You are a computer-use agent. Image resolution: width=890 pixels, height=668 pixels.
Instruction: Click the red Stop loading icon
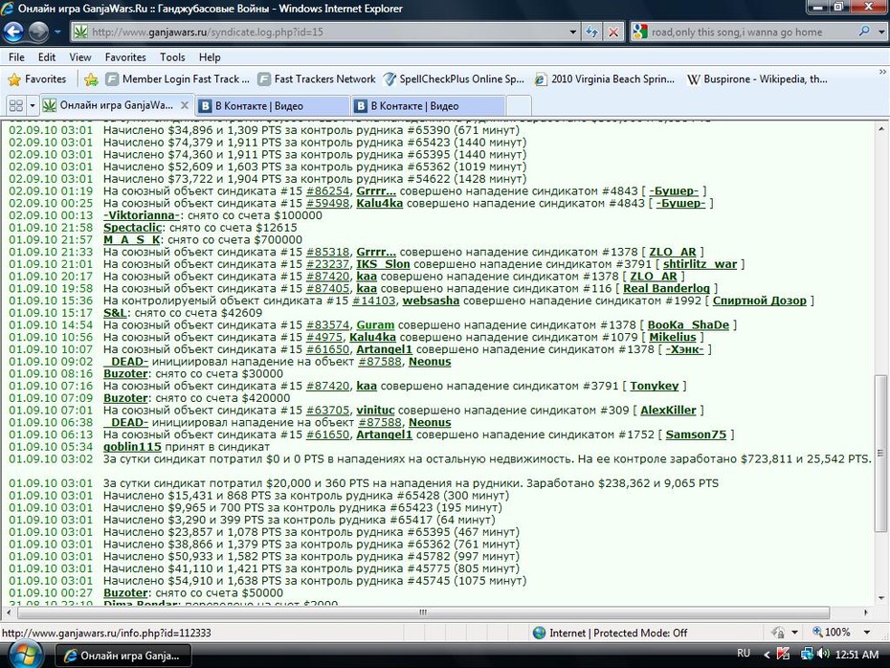[613, 32]
